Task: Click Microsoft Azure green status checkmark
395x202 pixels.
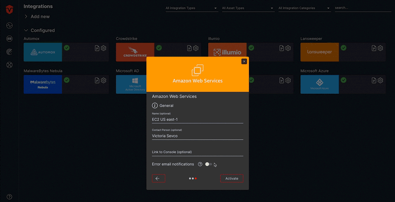Action: point(344,80)
